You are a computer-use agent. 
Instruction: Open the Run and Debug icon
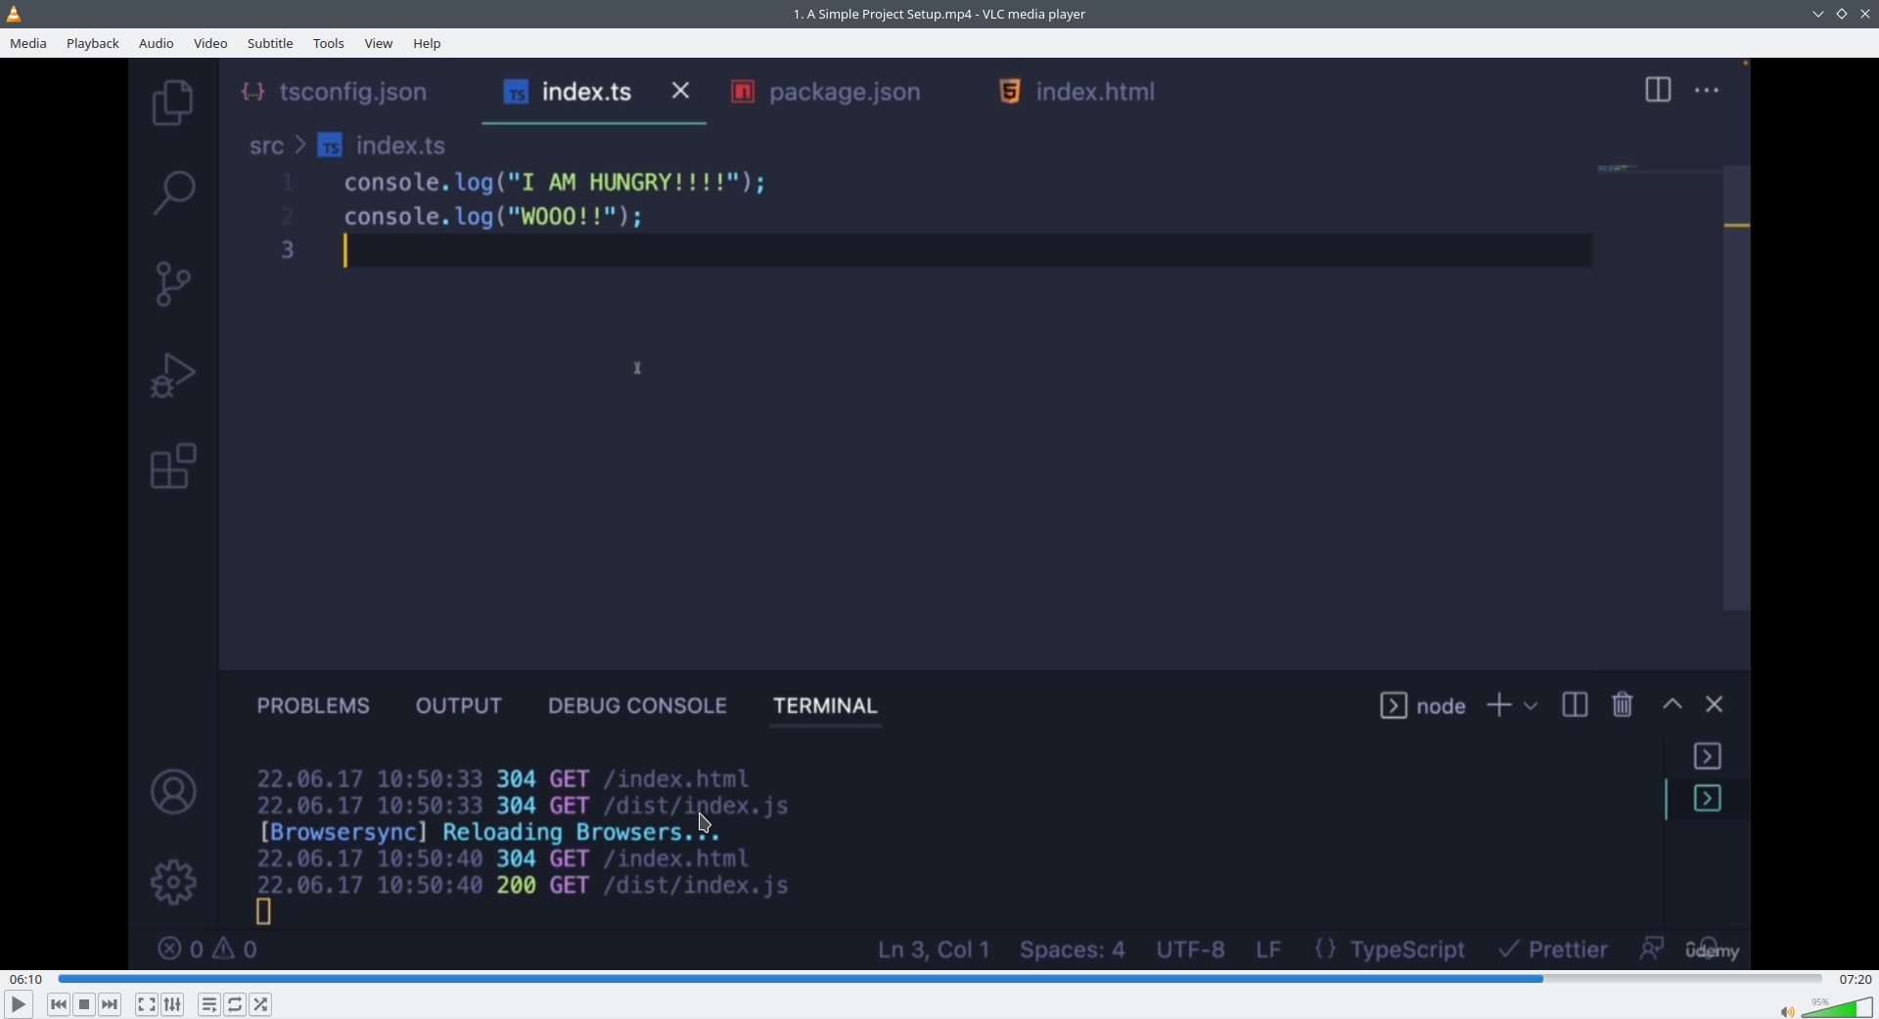tap(173, 376)
